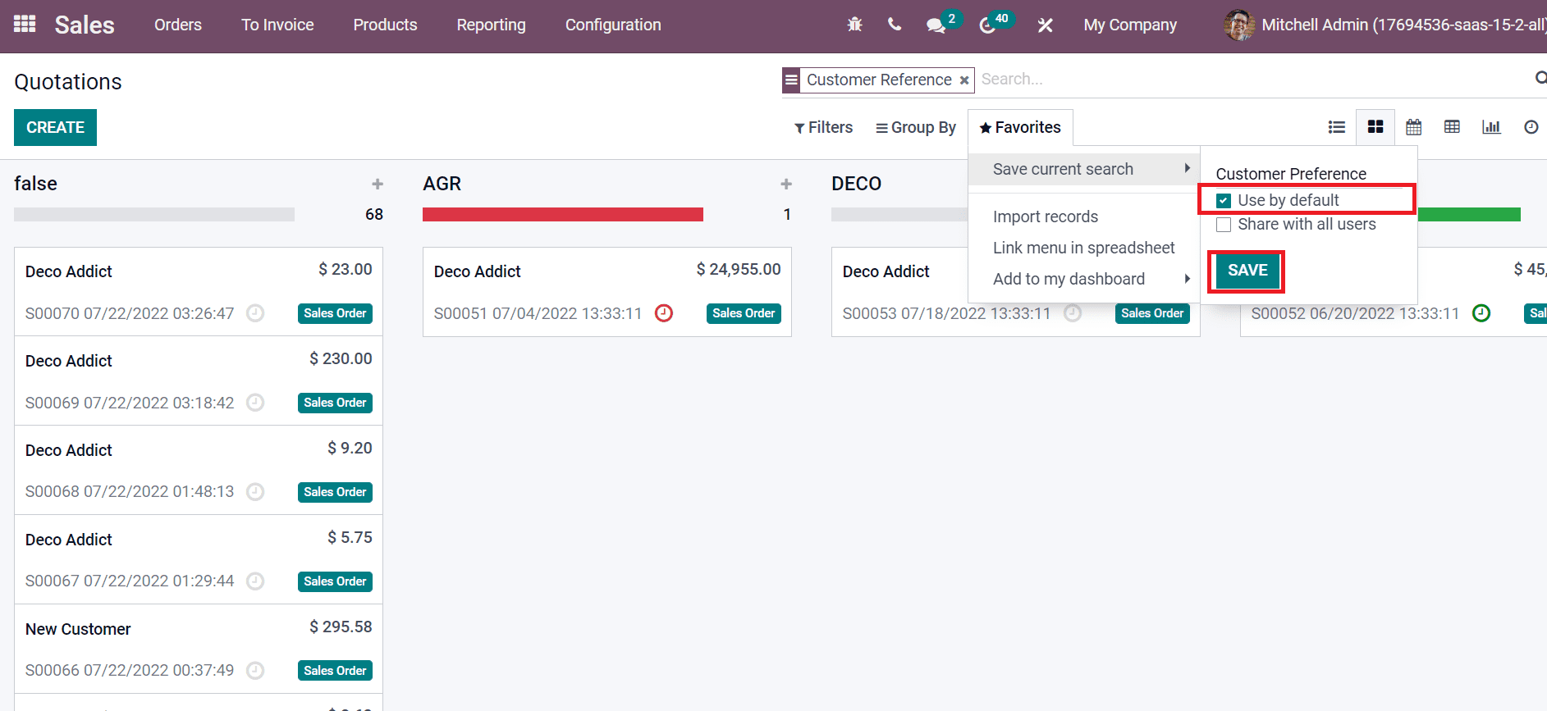Switch to the list view icon
Image resolution: width=1547 pixels, height=711 pixels.
point(1337,127)
